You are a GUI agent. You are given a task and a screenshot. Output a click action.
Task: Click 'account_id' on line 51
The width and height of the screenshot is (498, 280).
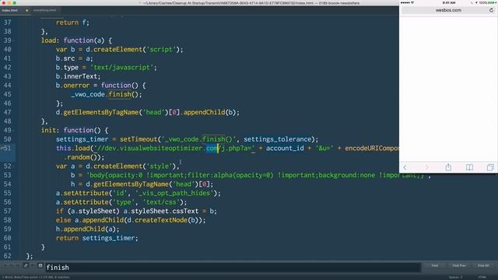point(285,149)
